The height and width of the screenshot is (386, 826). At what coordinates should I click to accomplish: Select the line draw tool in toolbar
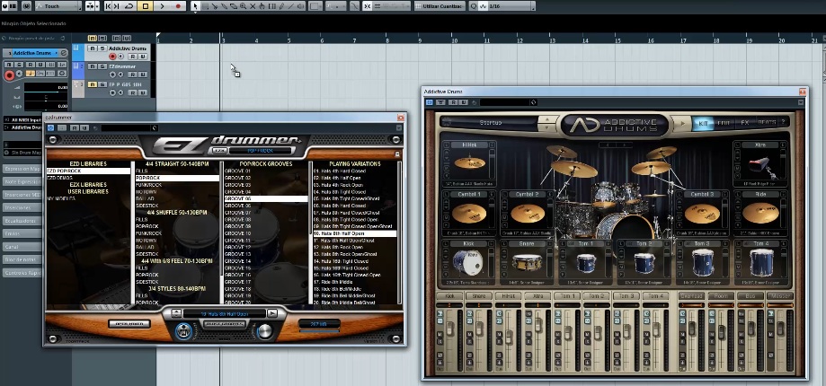[x=291, y=6]
